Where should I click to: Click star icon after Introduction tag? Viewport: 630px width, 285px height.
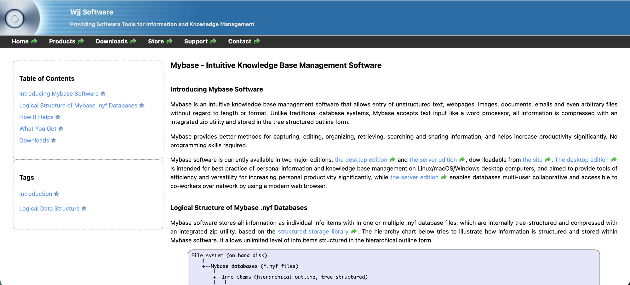(56, 194)
